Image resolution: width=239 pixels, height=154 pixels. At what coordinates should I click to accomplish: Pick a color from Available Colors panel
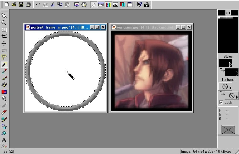228,35
